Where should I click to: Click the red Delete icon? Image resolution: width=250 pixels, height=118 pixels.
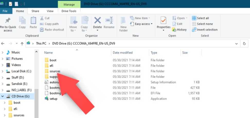tap(97, 20)
